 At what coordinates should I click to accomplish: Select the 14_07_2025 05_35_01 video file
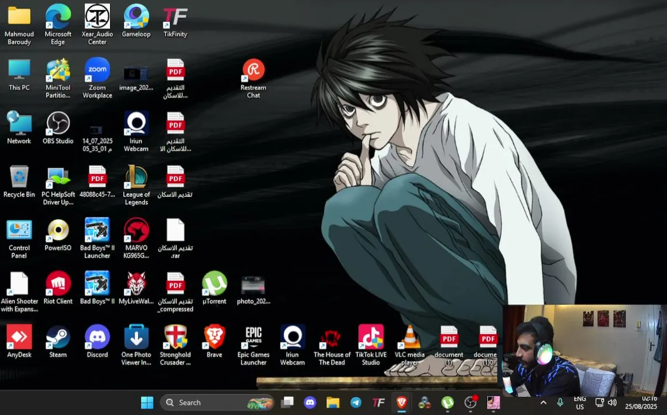[x=97, y=137]
